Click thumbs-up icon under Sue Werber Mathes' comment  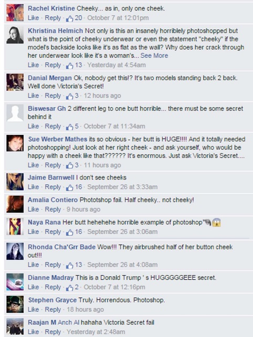click(x=69, y=166)
